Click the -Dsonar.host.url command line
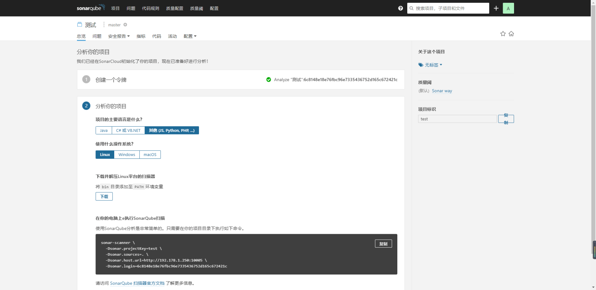Image resolution: width=596 pixels, height=290 pixels. (x=156, y=260)
